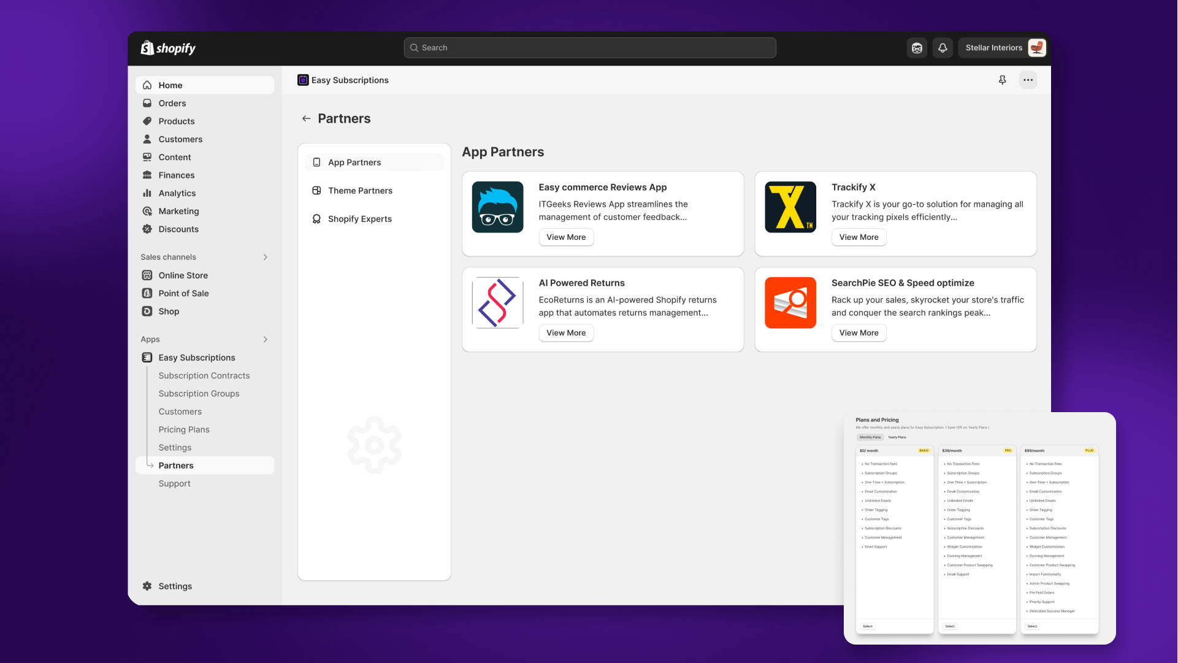Click the Easy Subscriptions app icon in header
This screenshot has height=663, width=1178.
303,80
